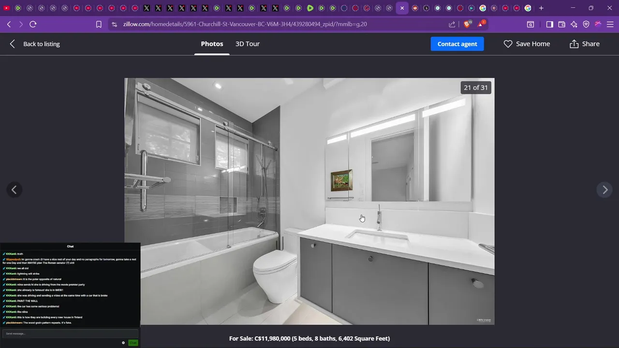Focus the Send message chat field
Image resolution: width=619 pixels, height=348 pixels.
click(70, 333)
